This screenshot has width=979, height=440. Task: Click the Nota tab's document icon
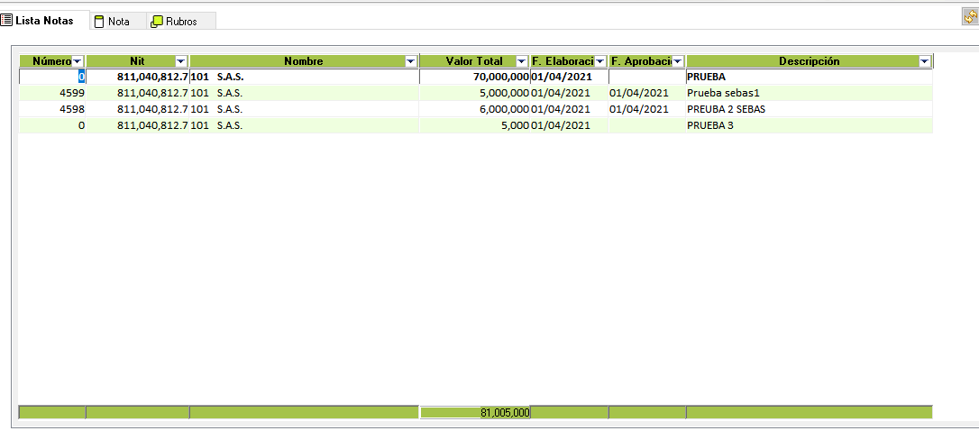(99, 22)
